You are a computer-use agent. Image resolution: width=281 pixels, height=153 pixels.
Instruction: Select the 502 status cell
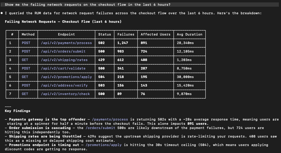(101, 43)
